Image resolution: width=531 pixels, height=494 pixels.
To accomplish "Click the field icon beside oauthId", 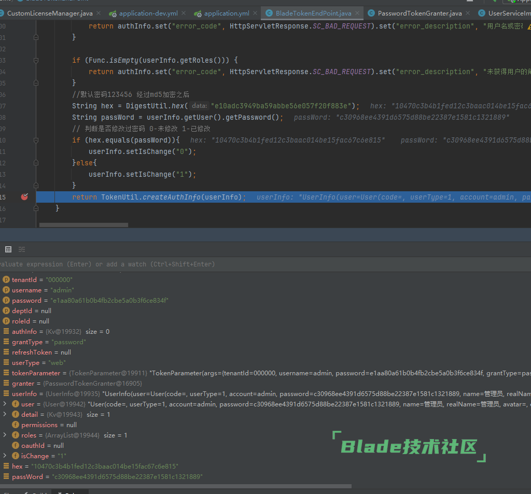I will pos(16,445).
